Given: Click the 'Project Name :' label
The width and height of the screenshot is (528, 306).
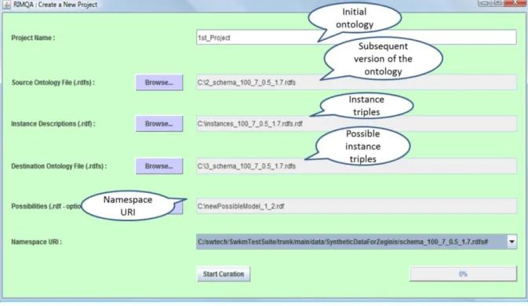Looking at the screenshot, I should (x=33, y=38).
